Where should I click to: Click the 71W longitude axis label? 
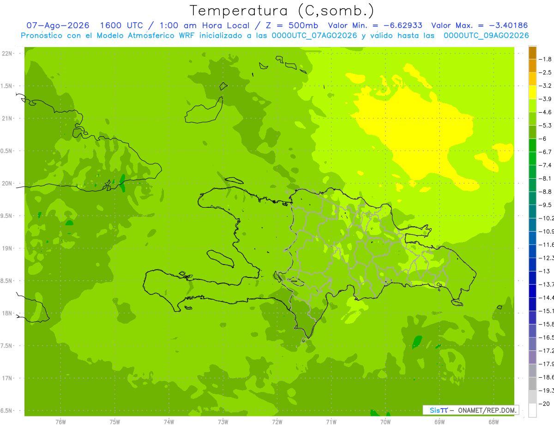coord(331,422)
